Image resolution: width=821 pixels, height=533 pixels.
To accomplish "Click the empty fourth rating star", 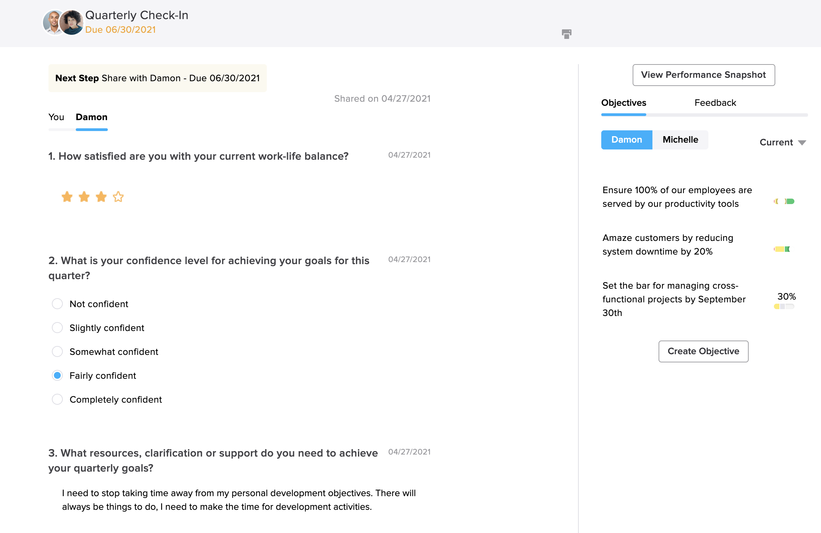I will [118, 197].
